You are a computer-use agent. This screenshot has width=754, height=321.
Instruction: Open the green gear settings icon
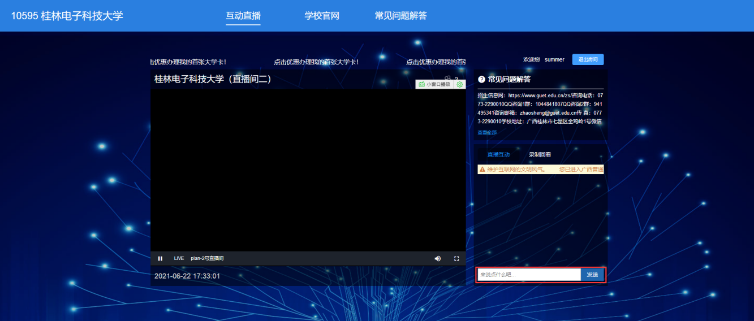point(459,84)
